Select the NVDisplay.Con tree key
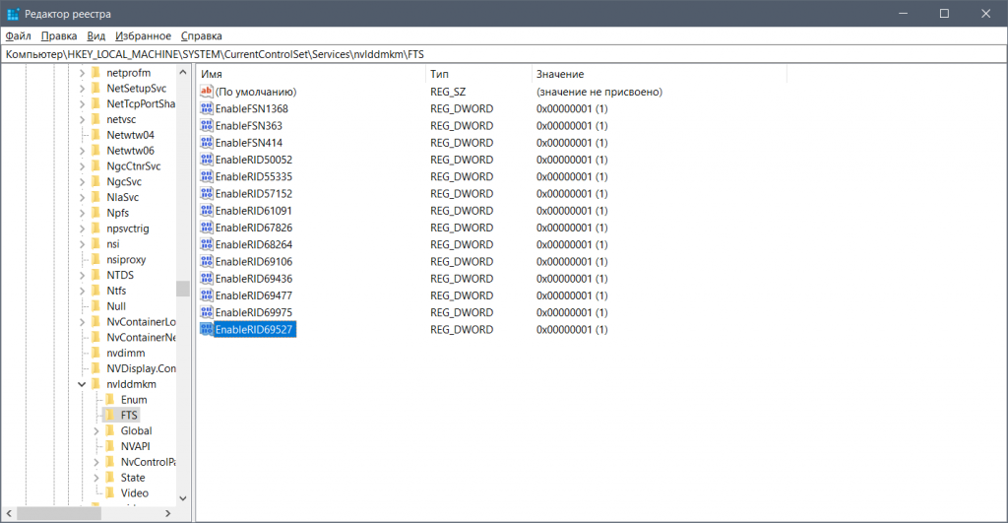 coord(141,368)
